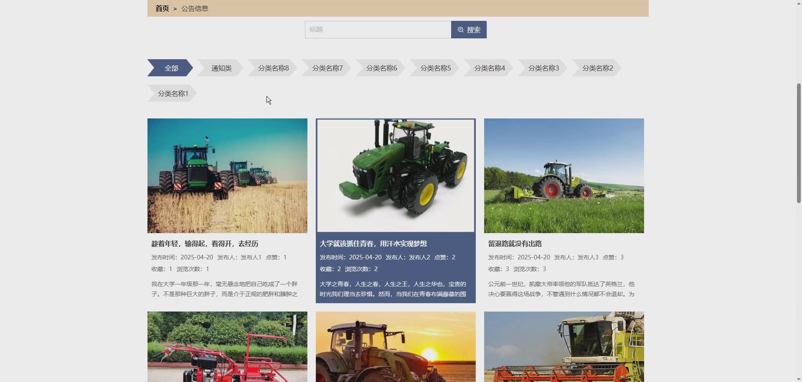The width and height of the screenshot is (802, 382).
Task: Click the magnifier icon in the search button
Action: pyautogui.click(x=460, y=30)
